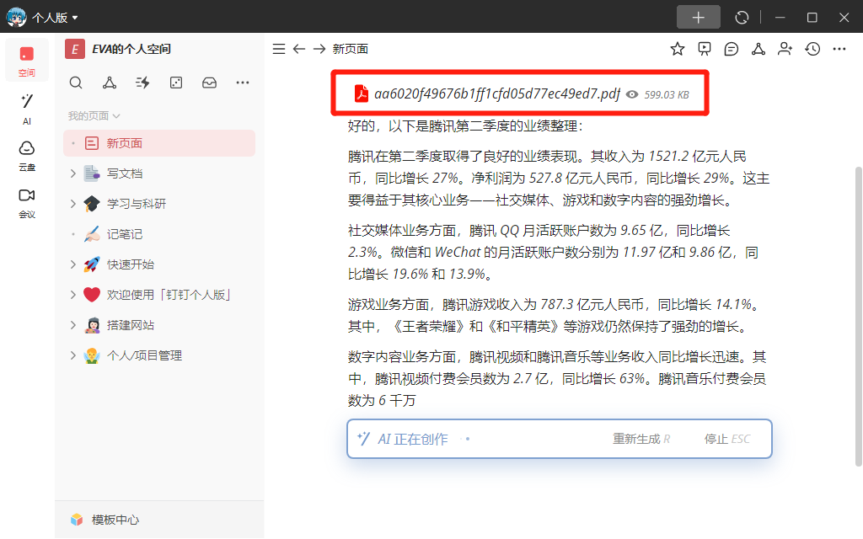Click the graph view icon in header

(x=758, y=49)
